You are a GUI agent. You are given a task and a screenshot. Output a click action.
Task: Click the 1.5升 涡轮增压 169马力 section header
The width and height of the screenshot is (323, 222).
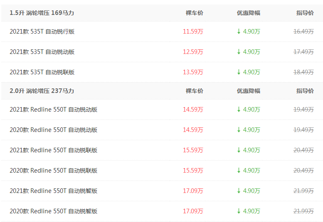tap(42, 13)
